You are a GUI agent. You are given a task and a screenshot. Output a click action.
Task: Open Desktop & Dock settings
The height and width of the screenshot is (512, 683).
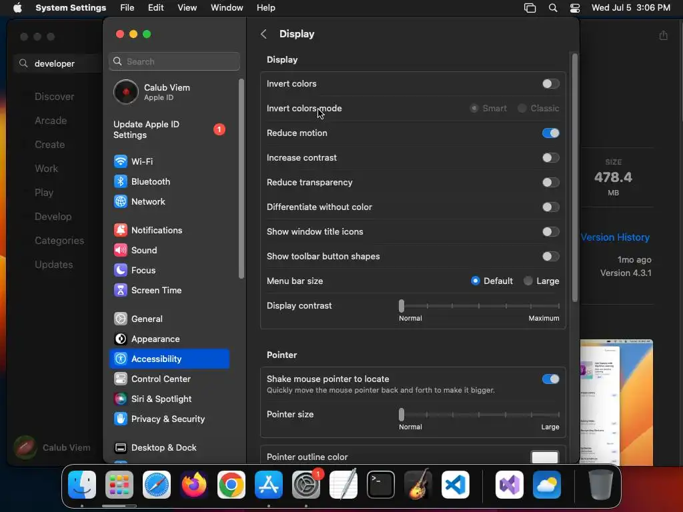(169, 448)
